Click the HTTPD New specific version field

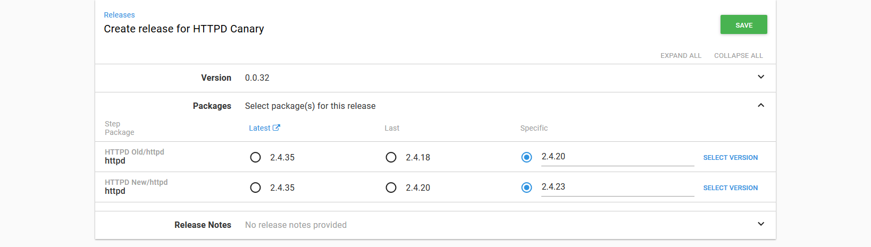pyautogui.click(x=617, y=187)
